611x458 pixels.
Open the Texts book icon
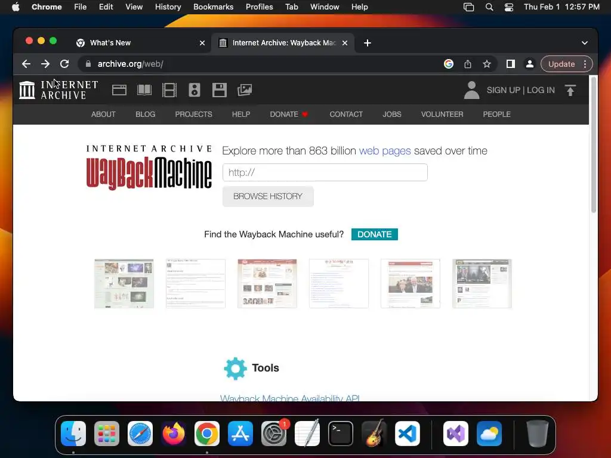coord(144,90)
